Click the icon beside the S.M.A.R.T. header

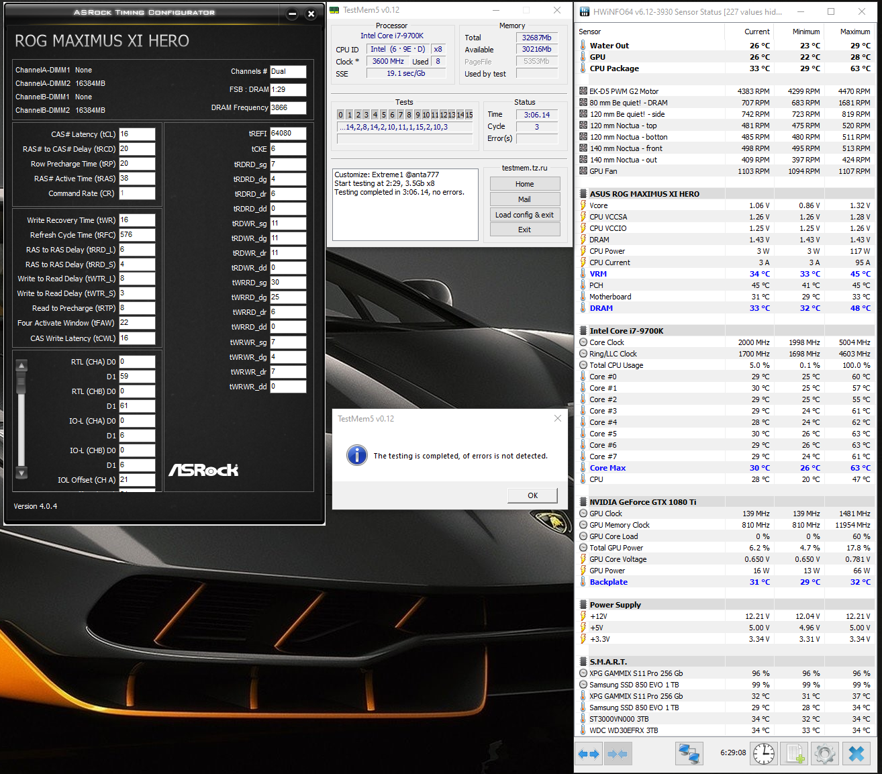point(583,662)
